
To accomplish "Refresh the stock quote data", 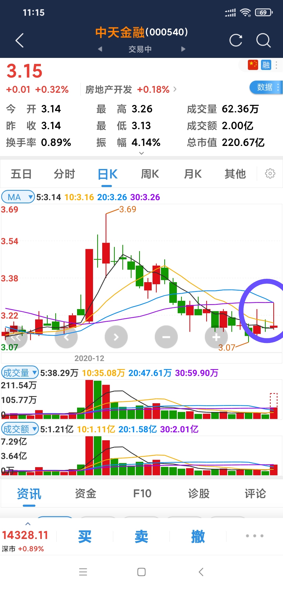I will pos(236,40).
